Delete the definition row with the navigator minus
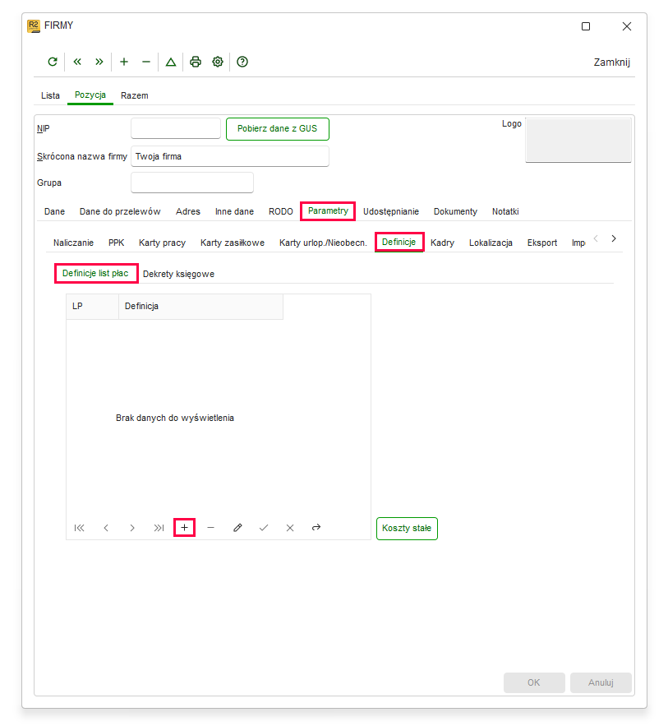Viewport: 668px width, 726px height. point(211,528)
